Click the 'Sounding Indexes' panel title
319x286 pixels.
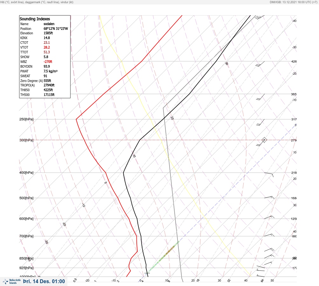35,19
